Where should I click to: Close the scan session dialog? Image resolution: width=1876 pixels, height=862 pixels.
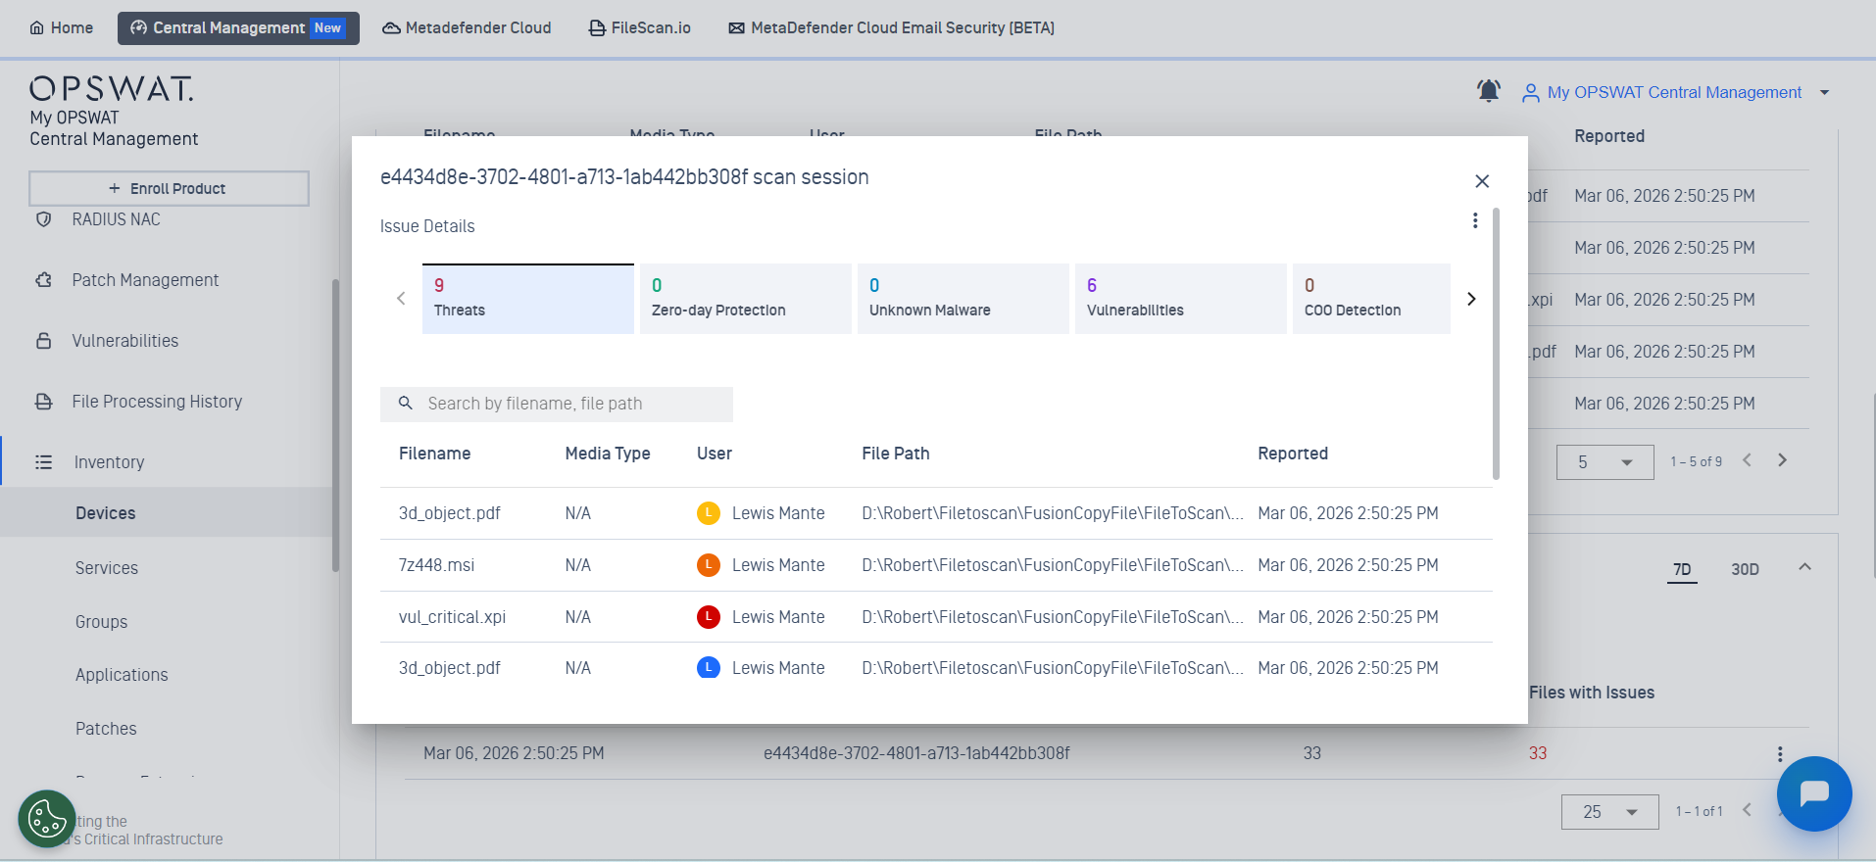(x=1481, y=181)
